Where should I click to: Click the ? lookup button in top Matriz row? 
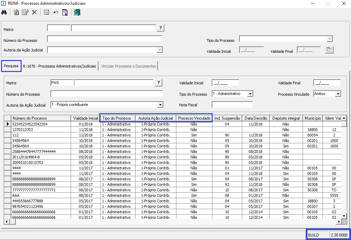coord(160,28)
